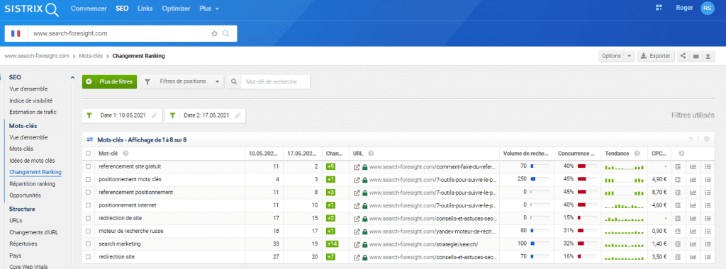Screen dimensions: 726x269
Task: Open the Optimizer menu
Action: (x=176, y=8)
